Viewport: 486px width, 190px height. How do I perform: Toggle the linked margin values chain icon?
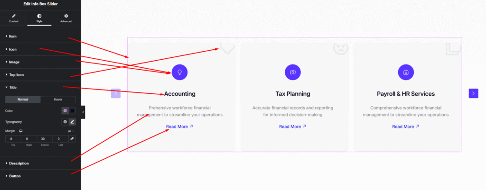(72, 139)
